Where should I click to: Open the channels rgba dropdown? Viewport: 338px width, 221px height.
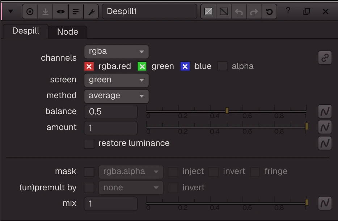[x=117, y=52]
